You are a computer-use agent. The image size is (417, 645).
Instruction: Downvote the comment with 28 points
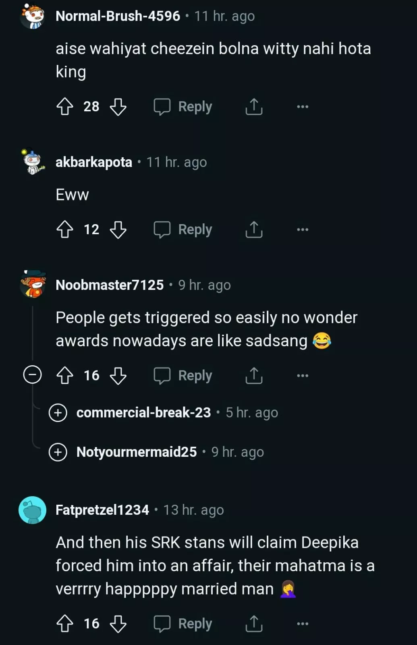[x=118, y=107]
